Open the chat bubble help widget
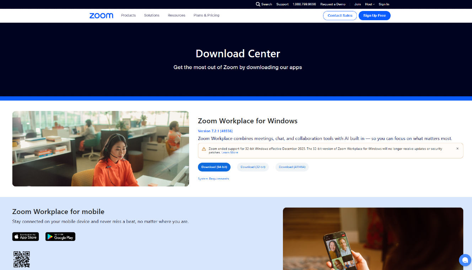The image size is (472, 270). 465,260
